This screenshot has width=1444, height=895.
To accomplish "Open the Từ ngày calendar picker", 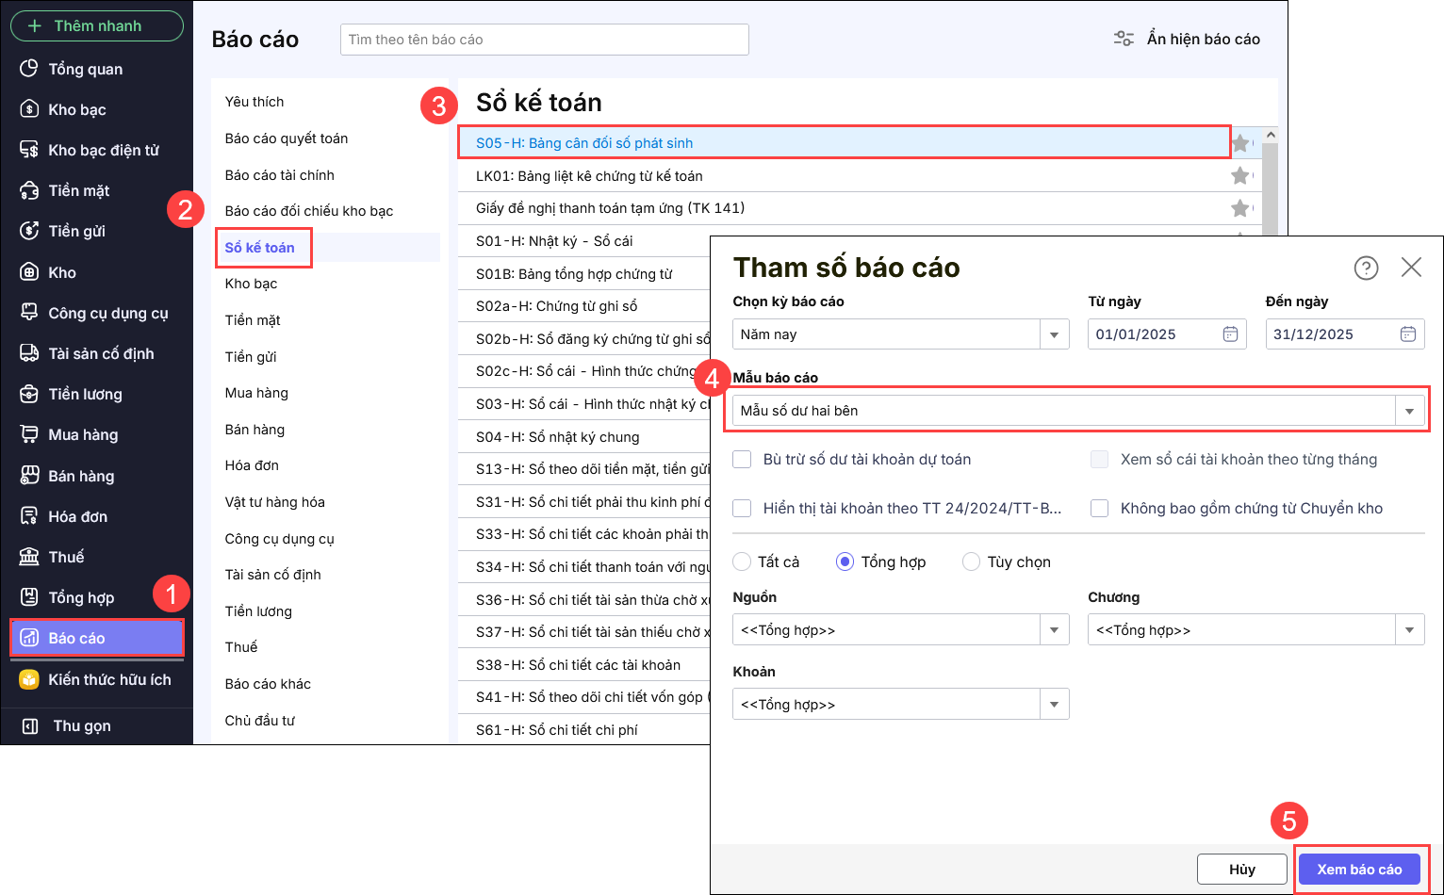I will click(x=1230, y=334).
